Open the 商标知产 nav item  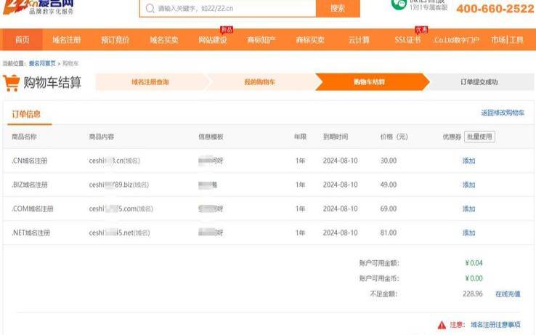261,40
